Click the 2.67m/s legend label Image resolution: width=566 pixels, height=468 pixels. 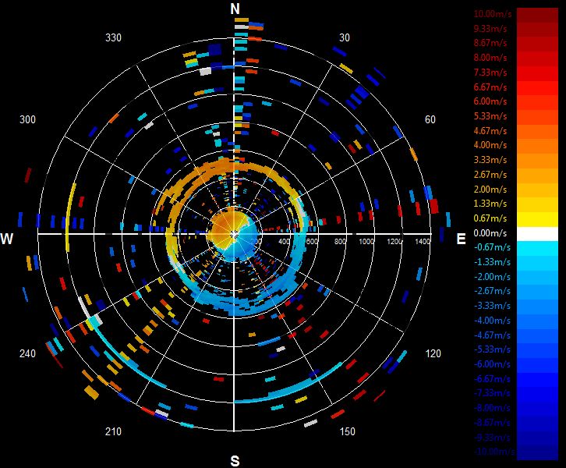tap(490, 175)
